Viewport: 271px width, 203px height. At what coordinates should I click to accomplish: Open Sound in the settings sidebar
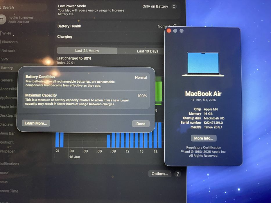click(x=4, y=173)
